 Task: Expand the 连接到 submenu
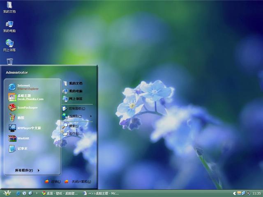[x=76, y=116]
